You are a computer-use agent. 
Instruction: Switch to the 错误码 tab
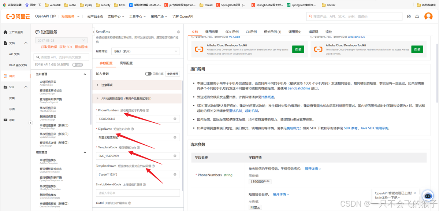(x=313, y=32)
